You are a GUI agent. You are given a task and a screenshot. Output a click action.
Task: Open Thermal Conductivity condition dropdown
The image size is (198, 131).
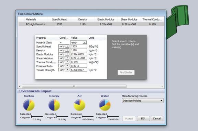(x=64, y=62)
